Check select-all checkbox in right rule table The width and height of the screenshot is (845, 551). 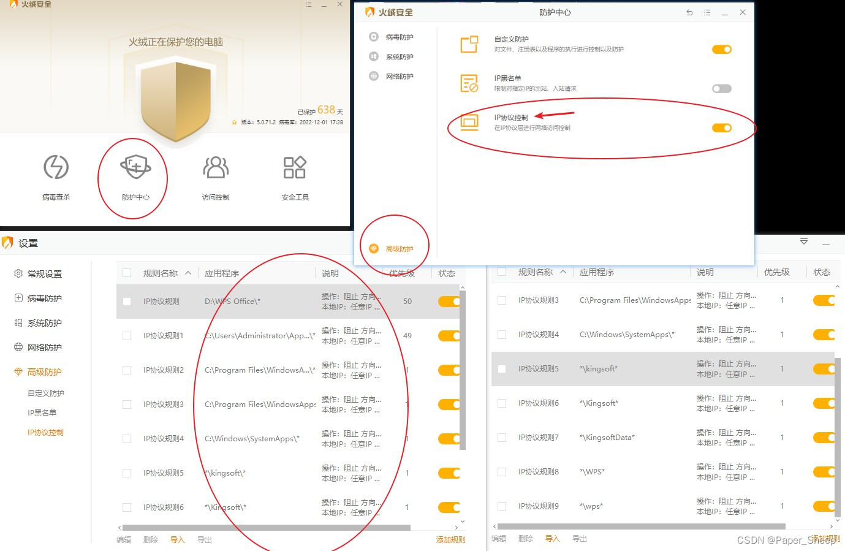coord(502,272)
